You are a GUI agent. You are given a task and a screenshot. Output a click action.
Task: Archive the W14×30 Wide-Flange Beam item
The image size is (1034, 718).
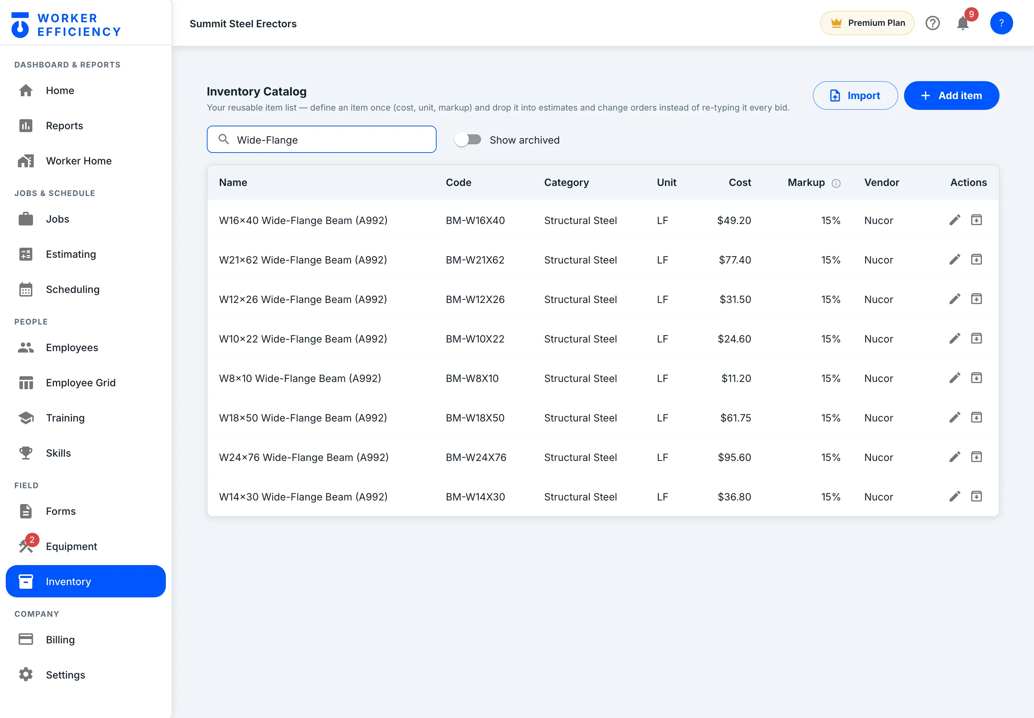(977, 496)
